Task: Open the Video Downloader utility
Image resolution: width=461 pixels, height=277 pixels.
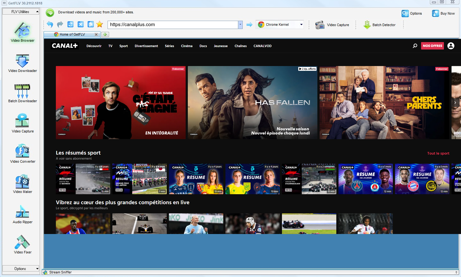Action: click(x=23, y=63)
